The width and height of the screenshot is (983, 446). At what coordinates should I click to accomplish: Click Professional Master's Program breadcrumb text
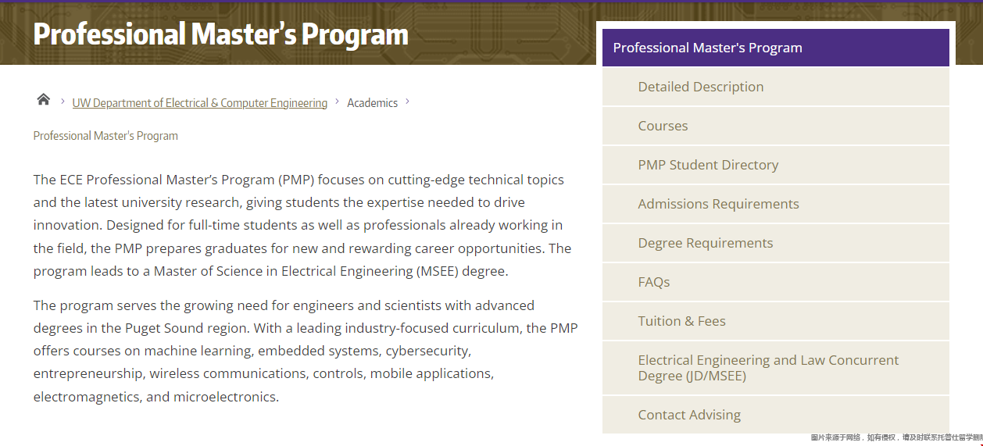tap(105, 136)
